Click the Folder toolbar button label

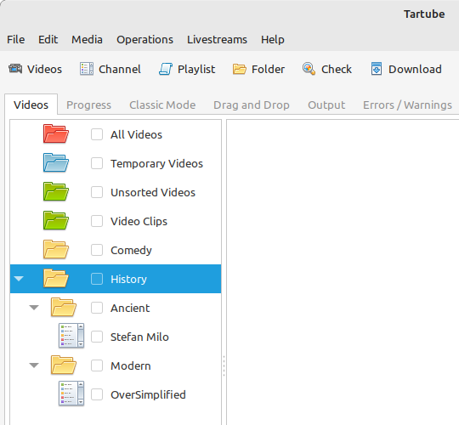tap(268, 70)
